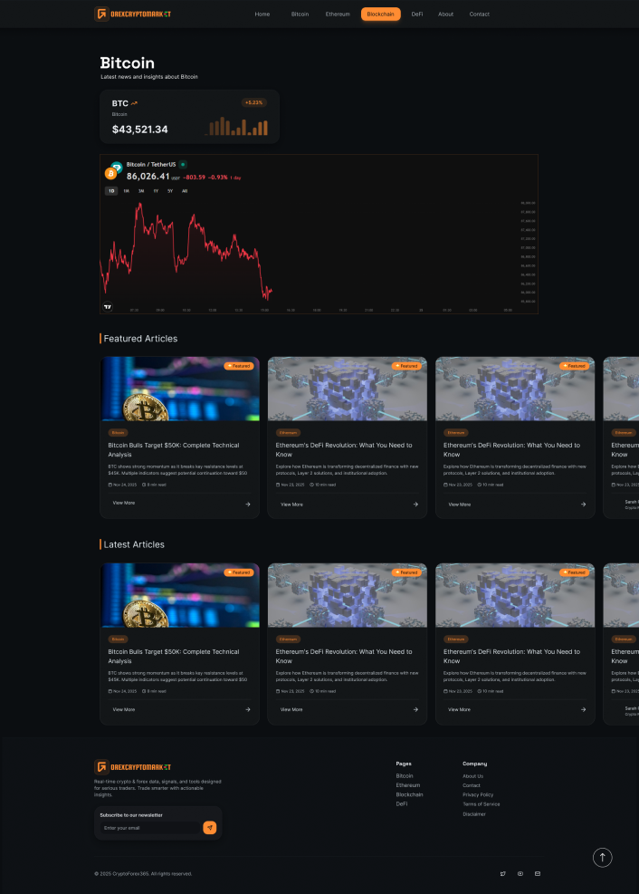Open the Twitter icon in footer
Screen dimensions: 639x894
click(x=503, y=873)
